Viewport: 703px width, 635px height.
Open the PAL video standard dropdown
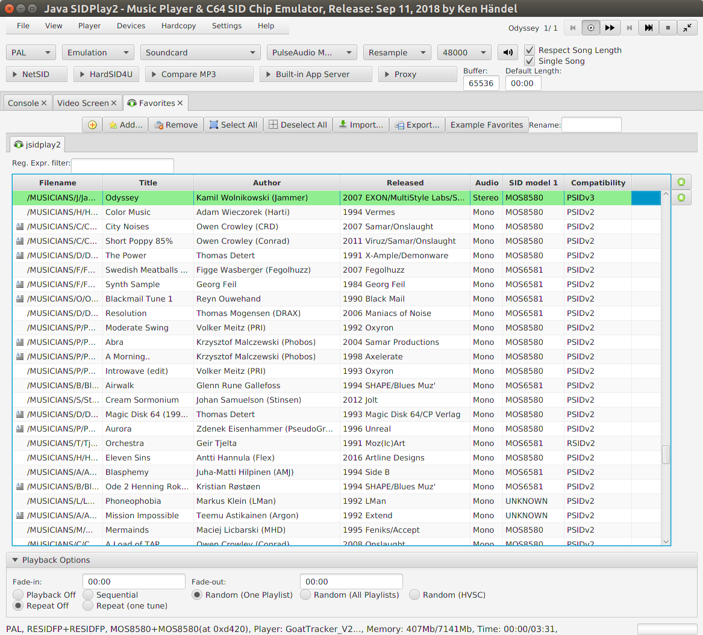31,53
